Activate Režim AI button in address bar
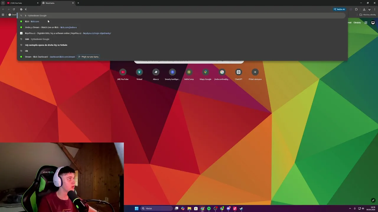This screenshot has height=212, width=378. (339, 9)
